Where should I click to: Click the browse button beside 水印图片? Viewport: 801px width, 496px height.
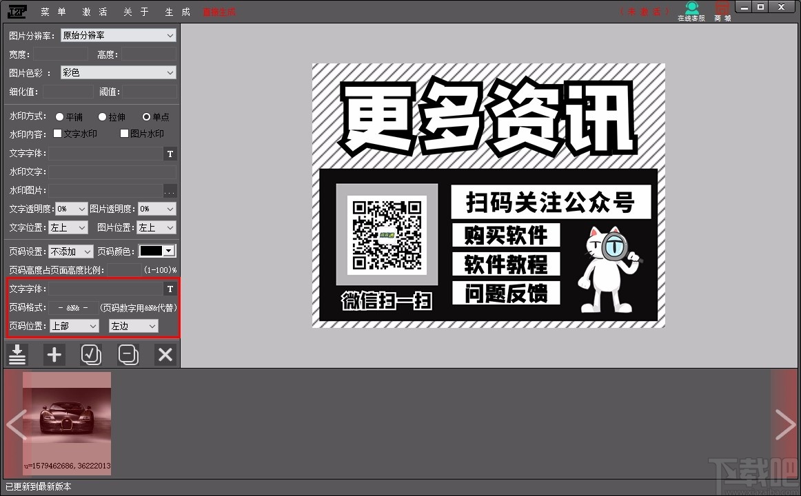pyautogui.click(x=170, y=191)
